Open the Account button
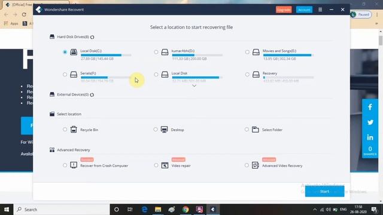 304,10
